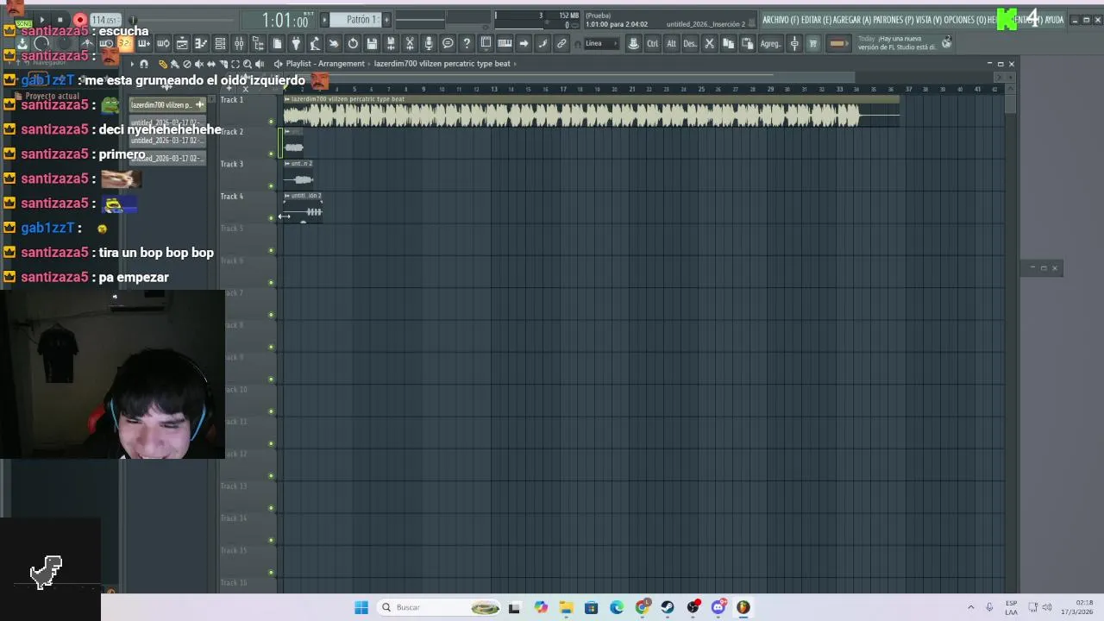Image resolution: width=1104 pixels, height=621 pixels.
Task: Select the playlist paint brush tool
Action: [x=174, y=64]
